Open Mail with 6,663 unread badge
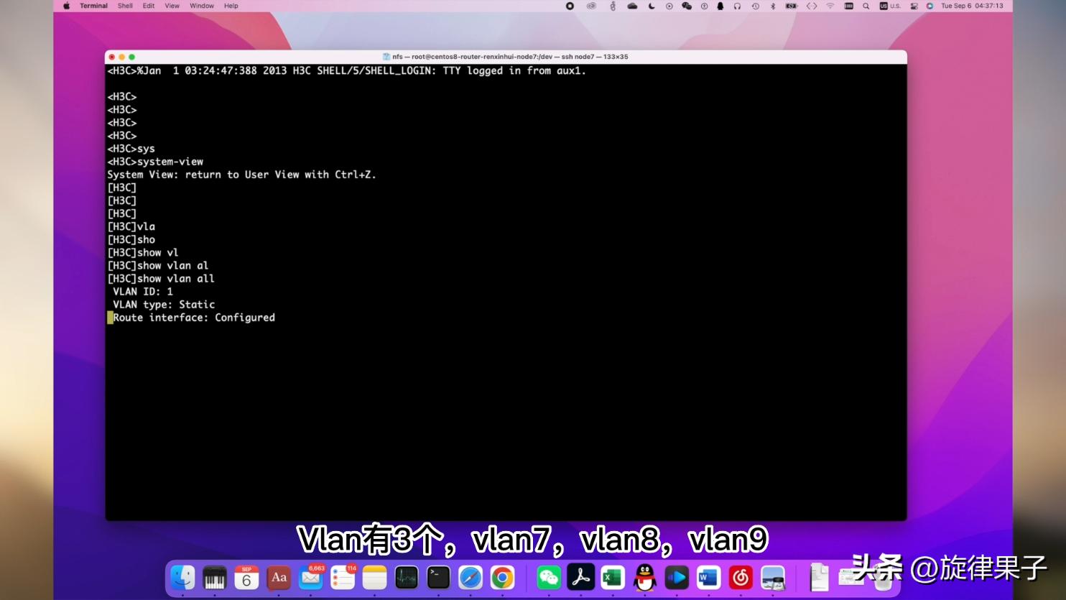 coord(311,577)
